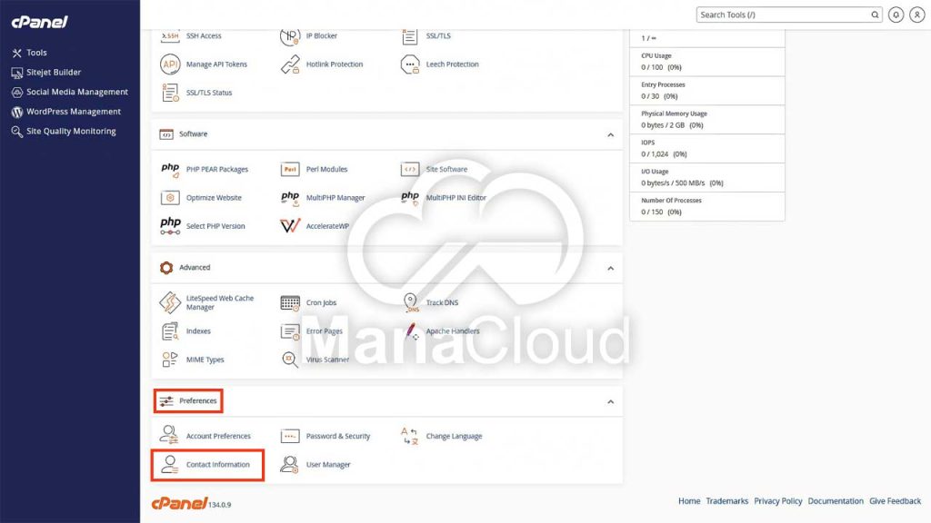
Task: Collapse the Preferences section
Action: click(x=611, y=401)
